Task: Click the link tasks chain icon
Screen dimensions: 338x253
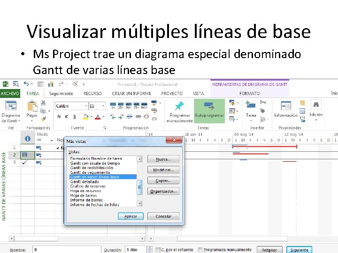Action: point(138,117)
